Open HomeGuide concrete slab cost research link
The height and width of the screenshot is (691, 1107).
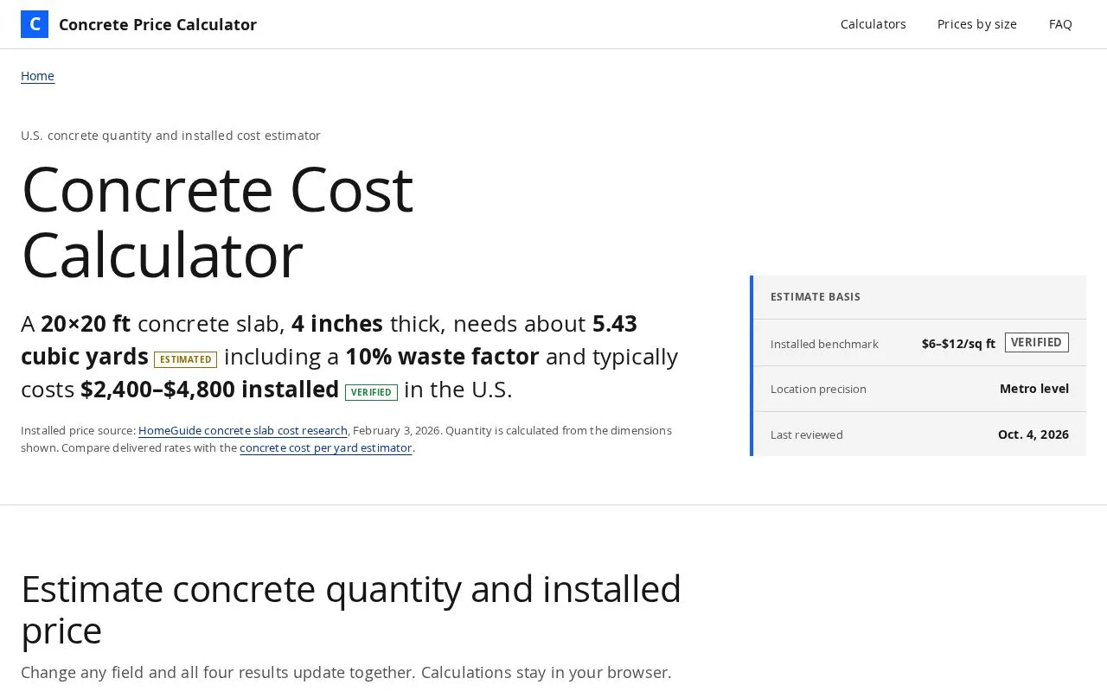coord(243,430)
